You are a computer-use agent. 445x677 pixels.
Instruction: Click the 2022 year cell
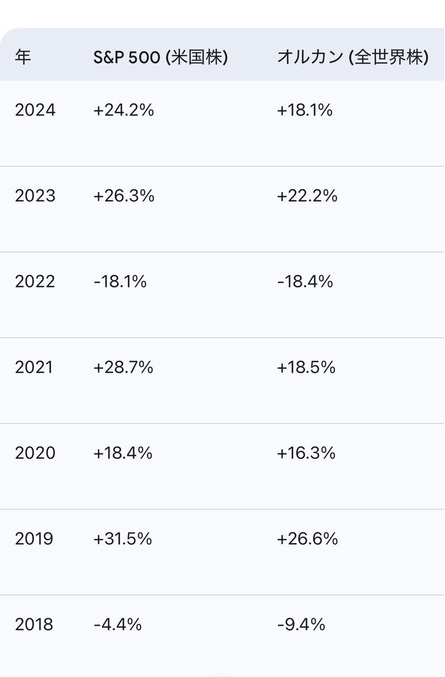tap(35, 282)
